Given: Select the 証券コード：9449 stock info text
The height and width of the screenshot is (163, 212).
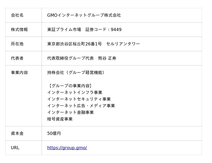Looking at the screenshot, I should (x=103, y=30).
